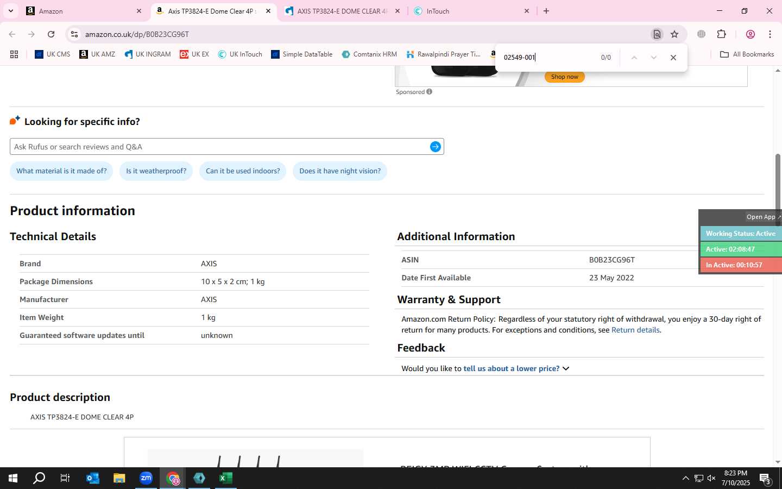Open All Bookmarks folder

pyautogui.click(x=747, y=54)
